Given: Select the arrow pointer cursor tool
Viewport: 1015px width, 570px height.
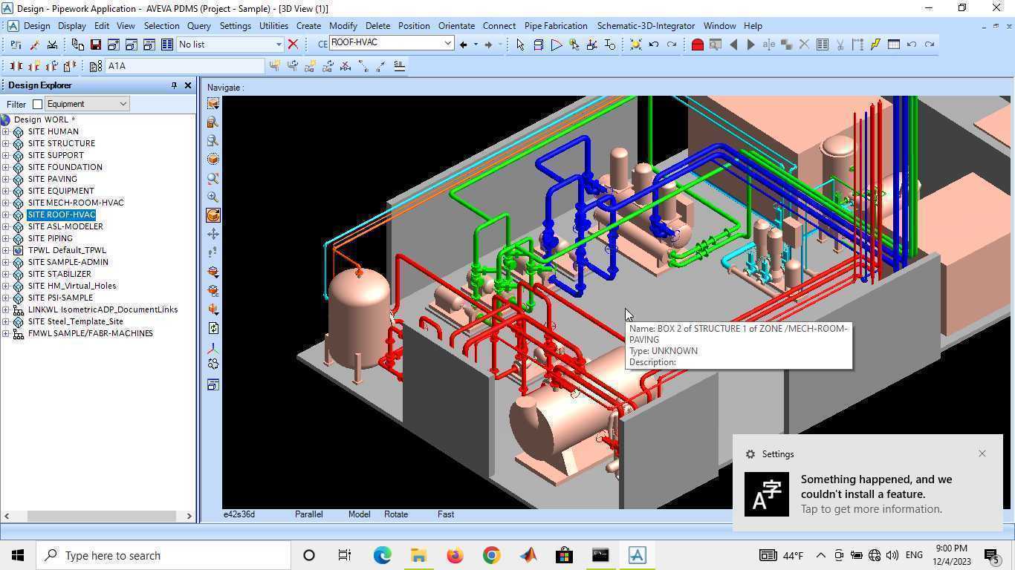Looking at the screenshot, I should [520, 45].
